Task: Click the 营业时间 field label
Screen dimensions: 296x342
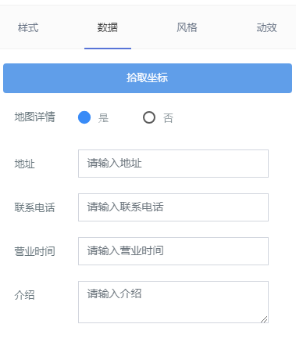Action: point(34,251)
